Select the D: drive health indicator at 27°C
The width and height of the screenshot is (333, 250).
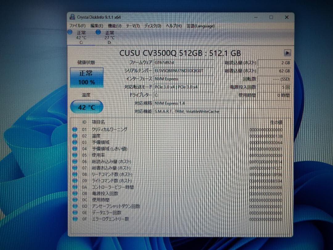tap(98, 32)
